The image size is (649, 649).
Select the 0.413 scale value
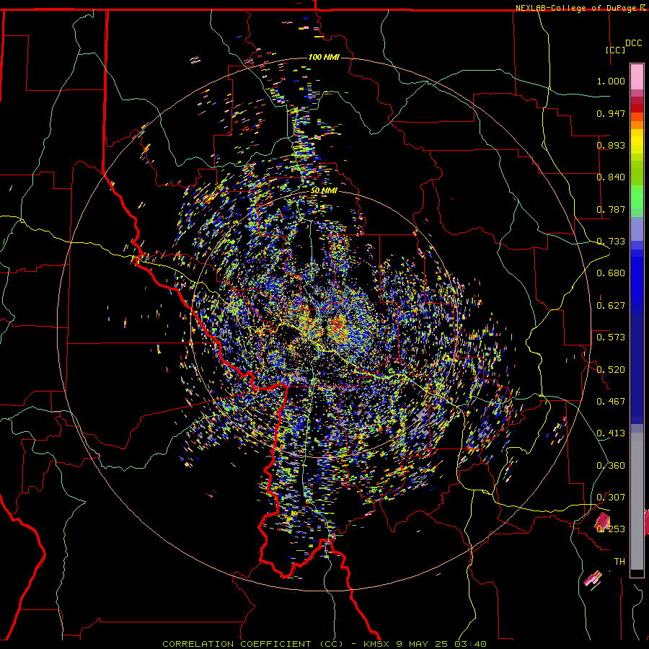[x=611, y=433]
